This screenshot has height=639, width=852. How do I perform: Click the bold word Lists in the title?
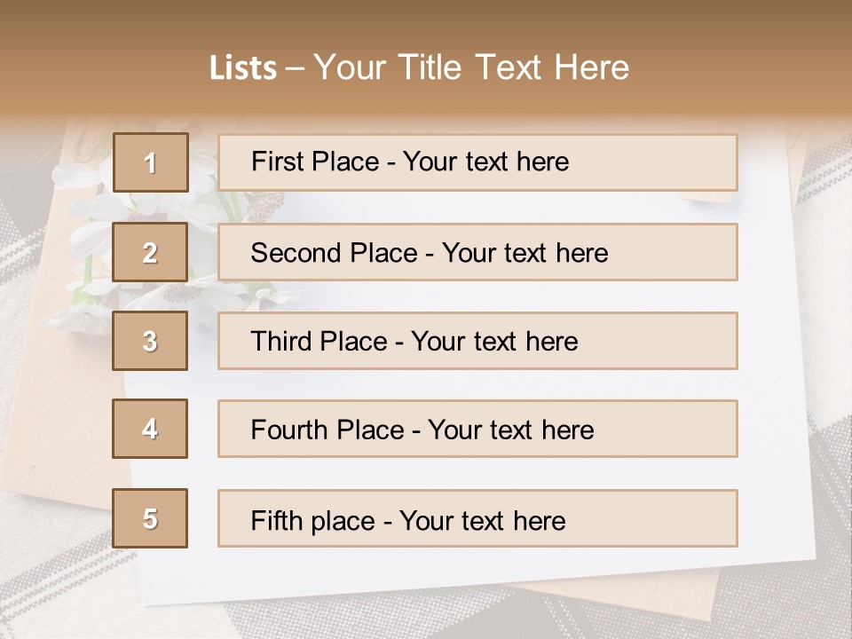[243, 68]
